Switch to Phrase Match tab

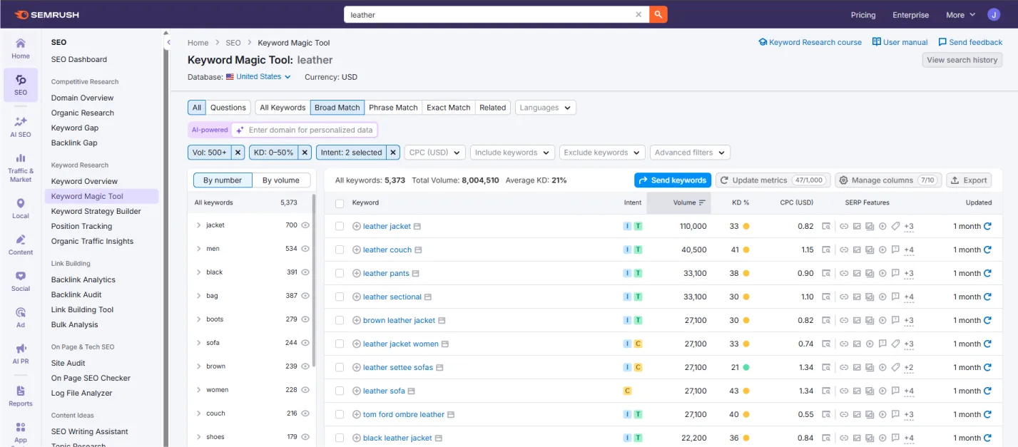tap(393, 108)
